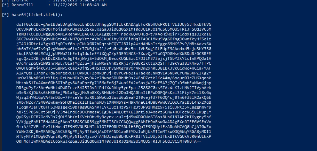The height and width of the screenshot is (151, 317).
Task: Click the base64 line starting sVb/N2o7/S40Vswkmy95
Action: pos(114,103)
